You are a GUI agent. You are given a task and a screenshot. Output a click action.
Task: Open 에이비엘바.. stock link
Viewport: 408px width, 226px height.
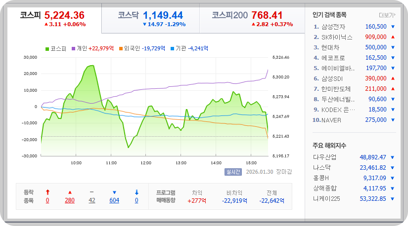pos(338,68)
